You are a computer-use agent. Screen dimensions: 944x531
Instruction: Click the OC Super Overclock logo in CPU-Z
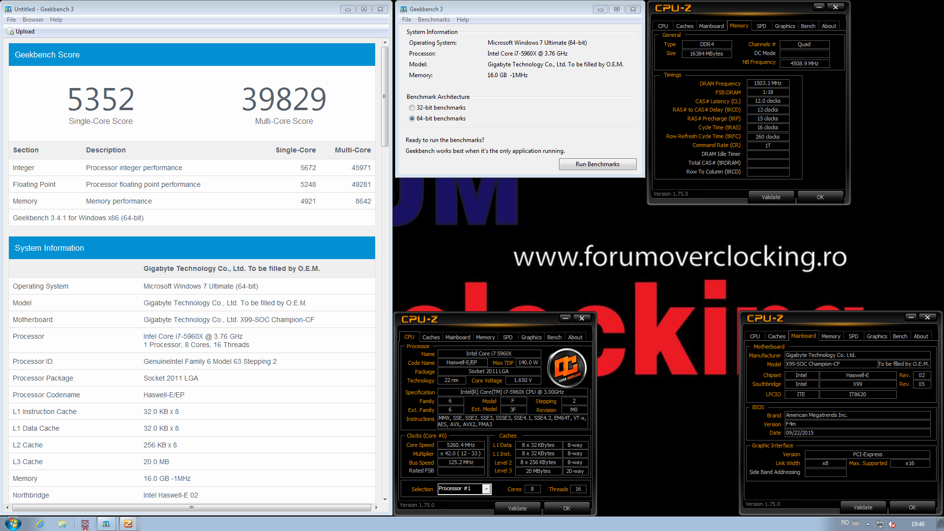click(567, 368)
